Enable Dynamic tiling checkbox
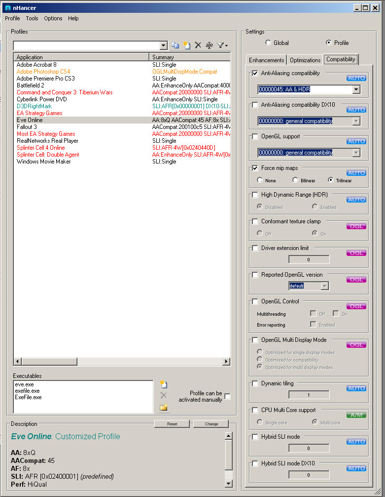 [x=255, y=383]
